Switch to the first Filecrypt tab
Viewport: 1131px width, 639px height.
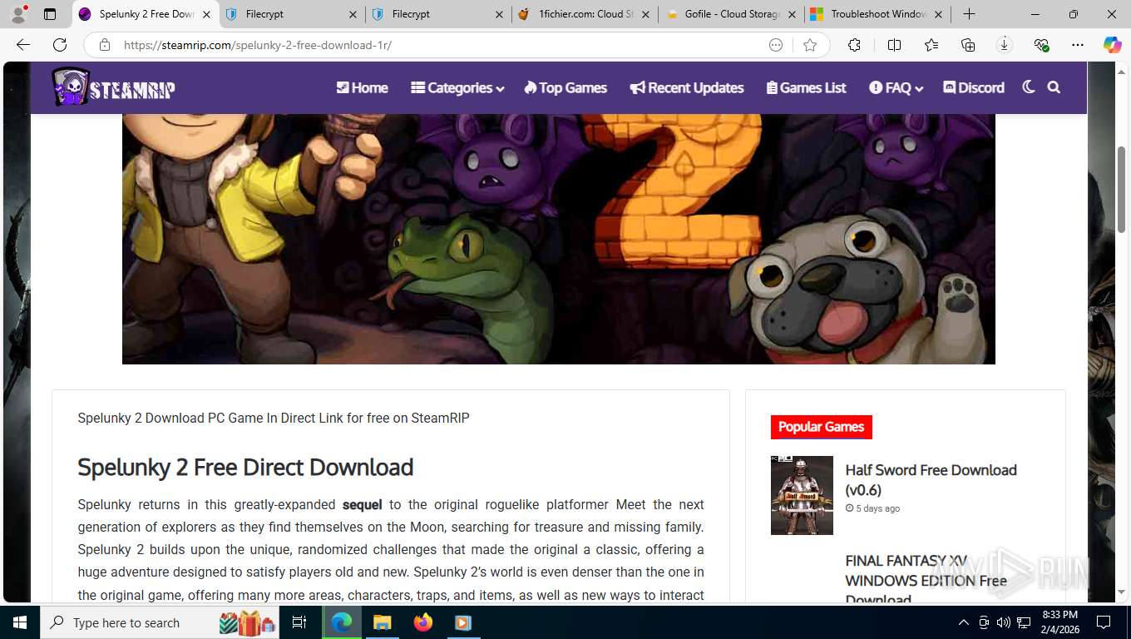[292, 14]
